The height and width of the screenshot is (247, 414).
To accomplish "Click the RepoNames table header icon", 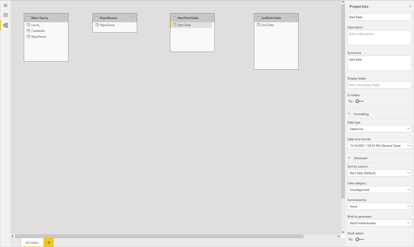I will tap(97, 18).
